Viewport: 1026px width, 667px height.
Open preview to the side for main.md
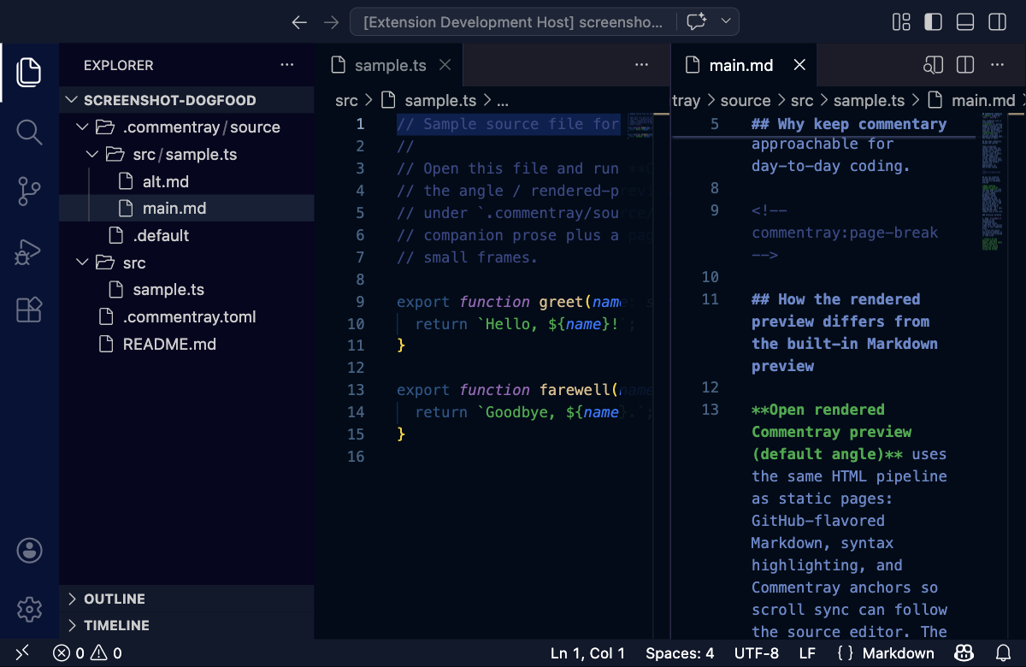933,65
